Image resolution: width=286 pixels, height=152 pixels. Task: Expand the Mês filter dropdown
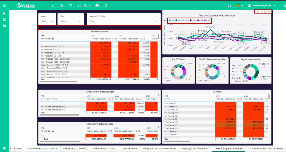point(80,21)
